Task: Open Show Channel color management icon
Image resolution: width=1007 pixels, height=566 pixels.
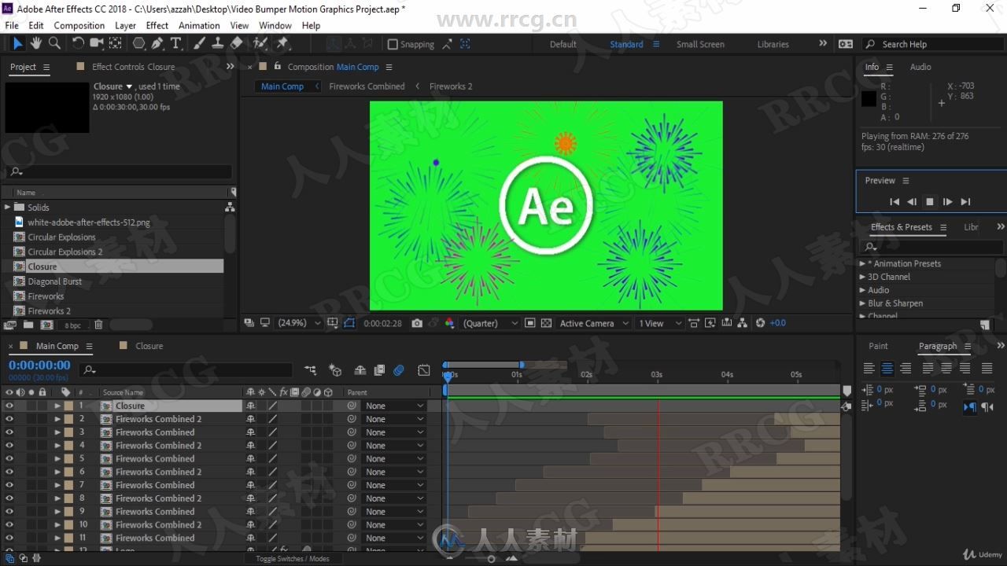Action: 449,323
